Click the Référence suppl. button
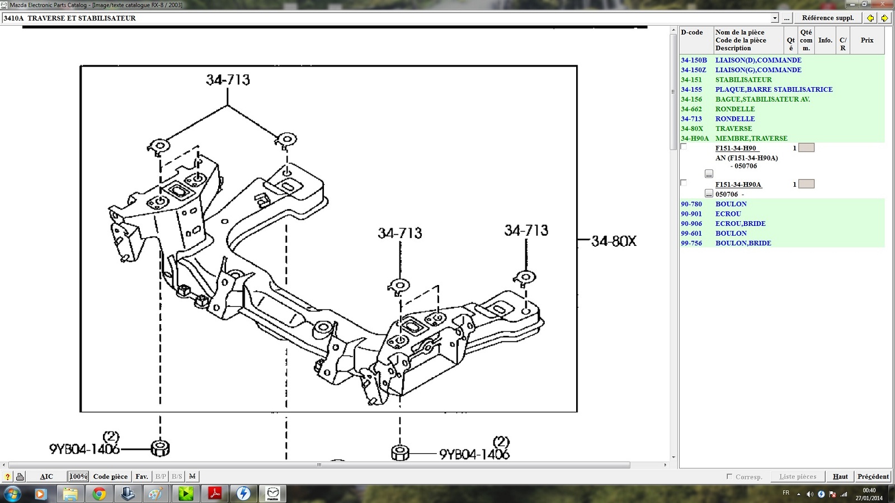The height and width of the screenshot is (503, 895). pyautogui.click(x=827, y=18)
